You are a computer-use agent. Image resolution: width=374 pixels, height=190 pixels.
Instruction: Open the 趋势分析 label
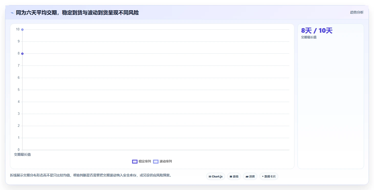(357, 13)
